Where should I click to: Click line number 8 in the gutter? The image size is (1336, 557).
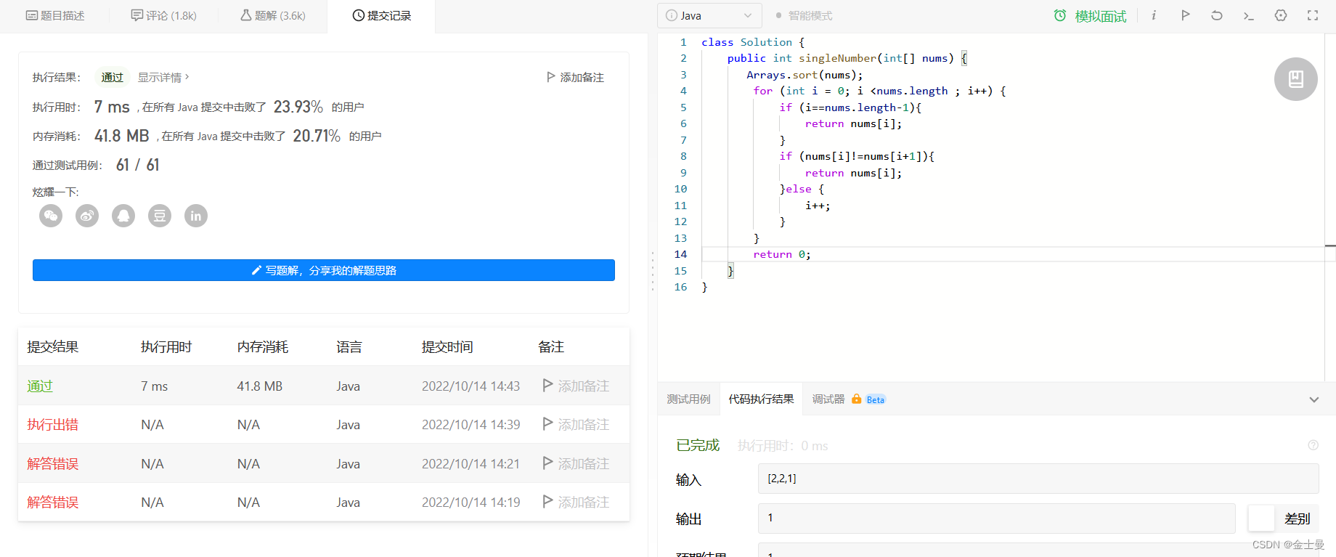[x=683, y=156]
